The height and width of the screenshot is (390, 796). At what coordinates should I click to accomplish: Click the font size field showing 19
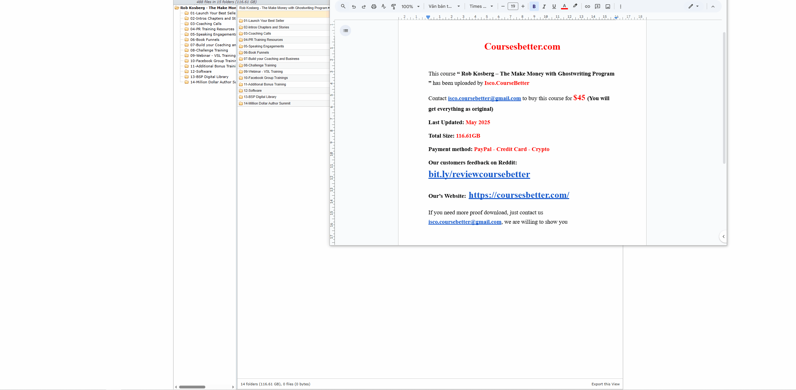tap(513, 6)
